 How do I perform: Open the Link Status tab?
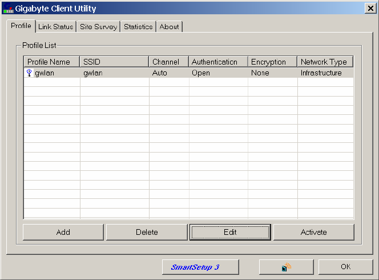tap(55, 27)
